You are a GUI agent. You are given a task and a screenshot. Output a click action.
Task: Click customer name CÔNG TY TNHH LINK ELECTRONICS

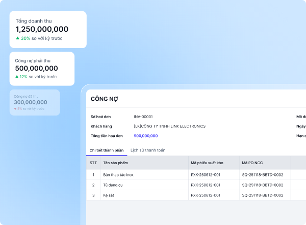coord(170,126)
